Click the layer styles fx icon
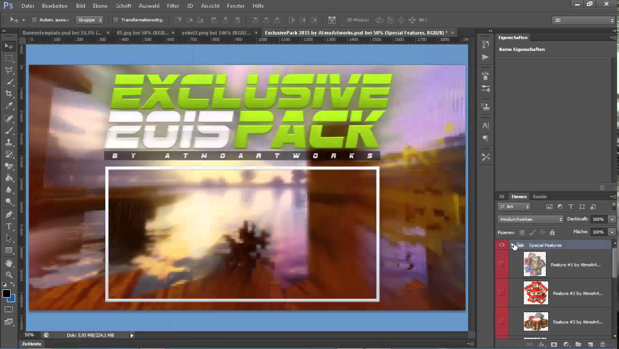This screenshot has width=619, height=349. point(542,345)
